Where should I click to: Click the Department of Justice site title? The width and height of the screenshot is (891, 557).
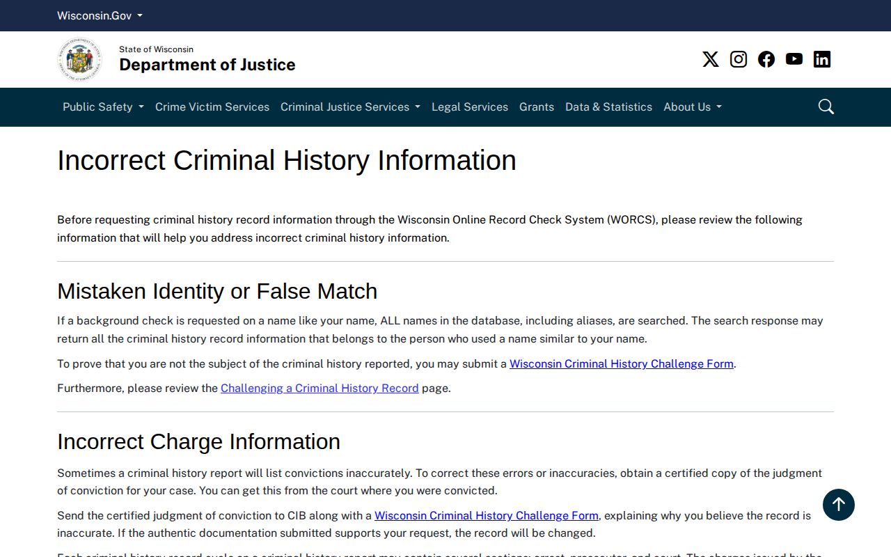click(x=207, y=65)
